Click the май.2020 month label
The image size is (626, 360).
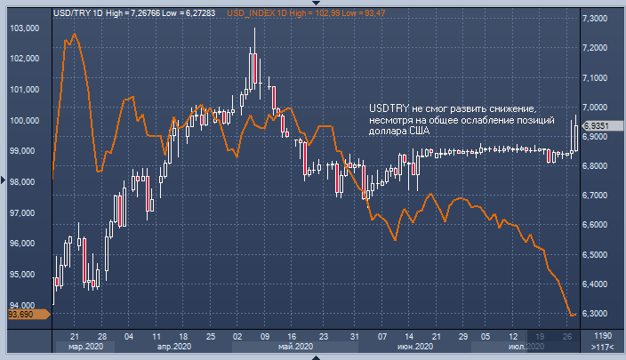pyautogui.click(x=295, y=348)
